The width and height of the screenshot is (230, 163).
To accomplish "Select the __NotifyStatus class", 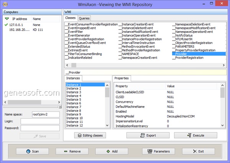I will (182, 35).
